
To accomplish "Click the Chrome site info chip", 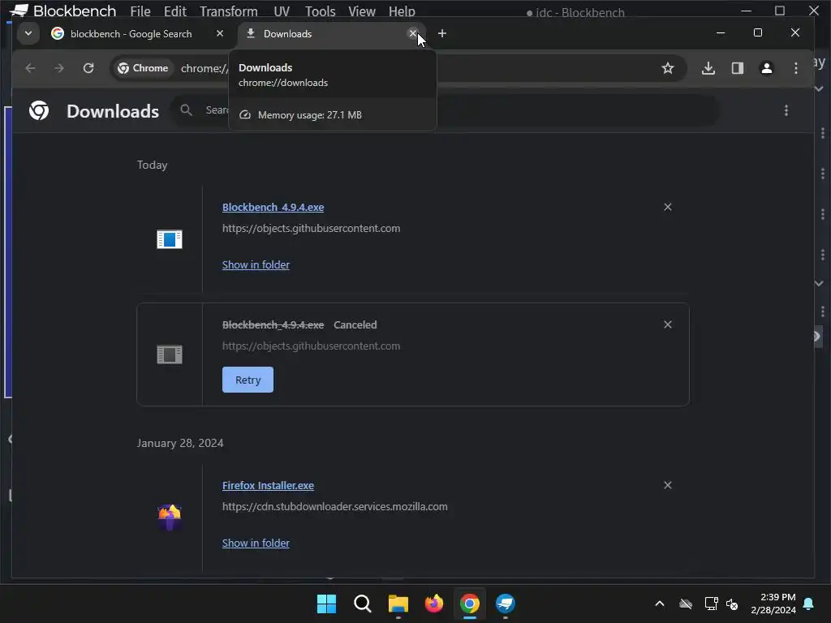I will coord(143,68).
